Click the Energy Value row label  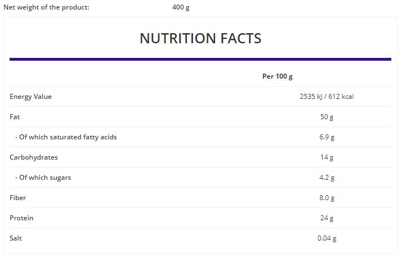coord(30,97)
